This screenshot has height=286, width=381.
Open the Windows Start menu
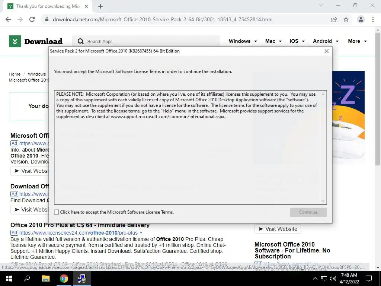(9, 279)
